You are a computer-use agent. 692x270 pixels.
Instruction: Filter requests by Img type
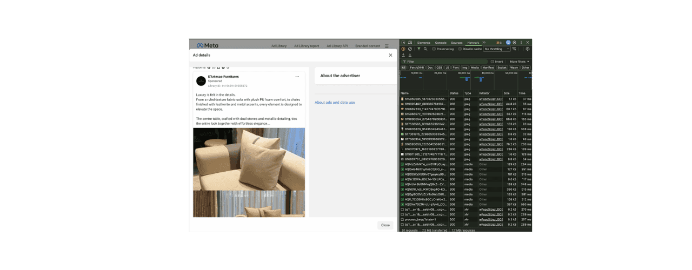pyautogui.click(x=464, y=67)
